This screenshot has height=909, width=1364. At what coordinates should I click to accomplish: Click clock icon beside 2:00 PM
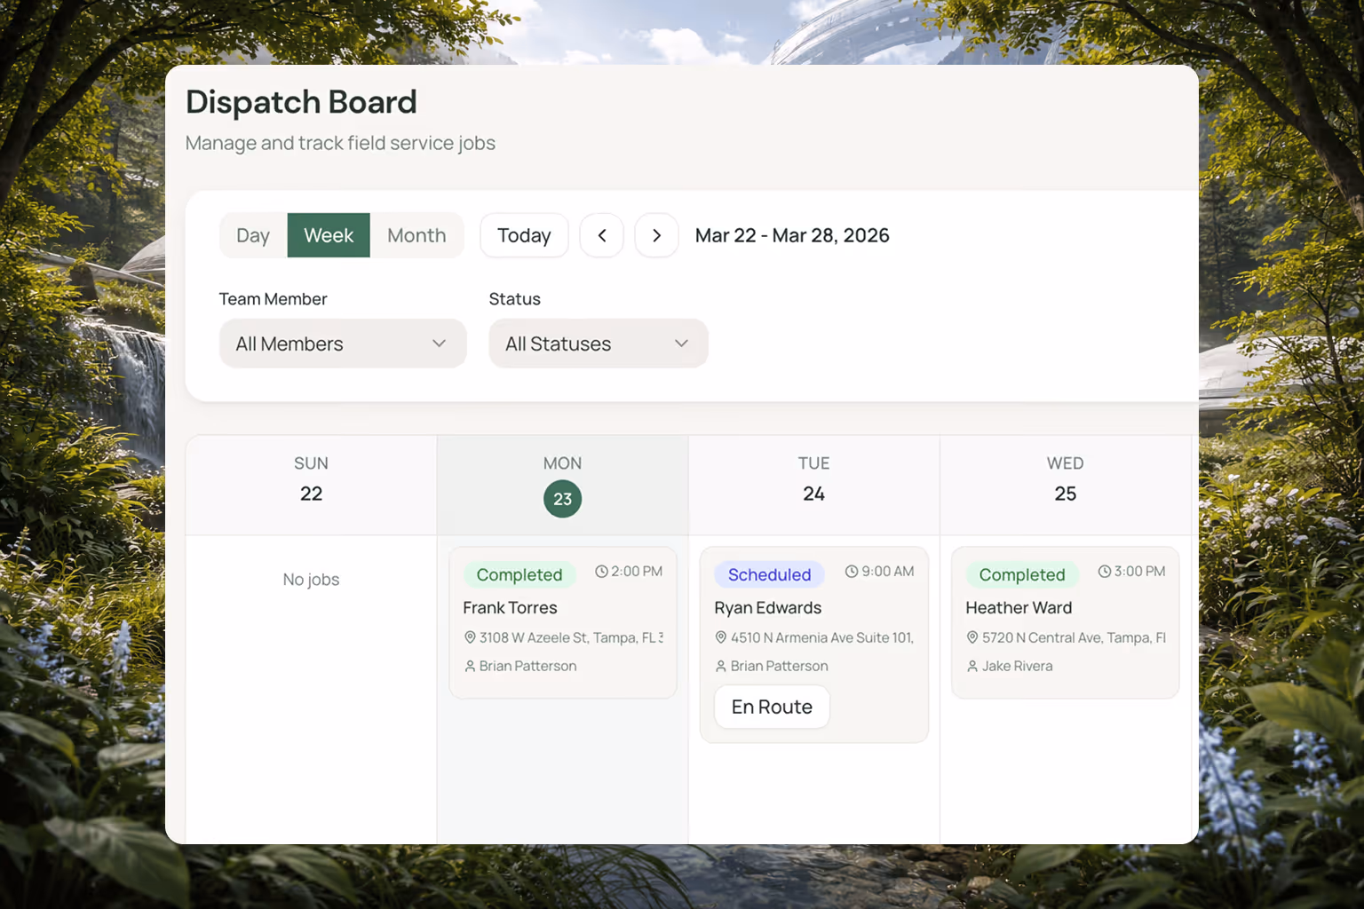pyautogui.click(x=601, y=572)
